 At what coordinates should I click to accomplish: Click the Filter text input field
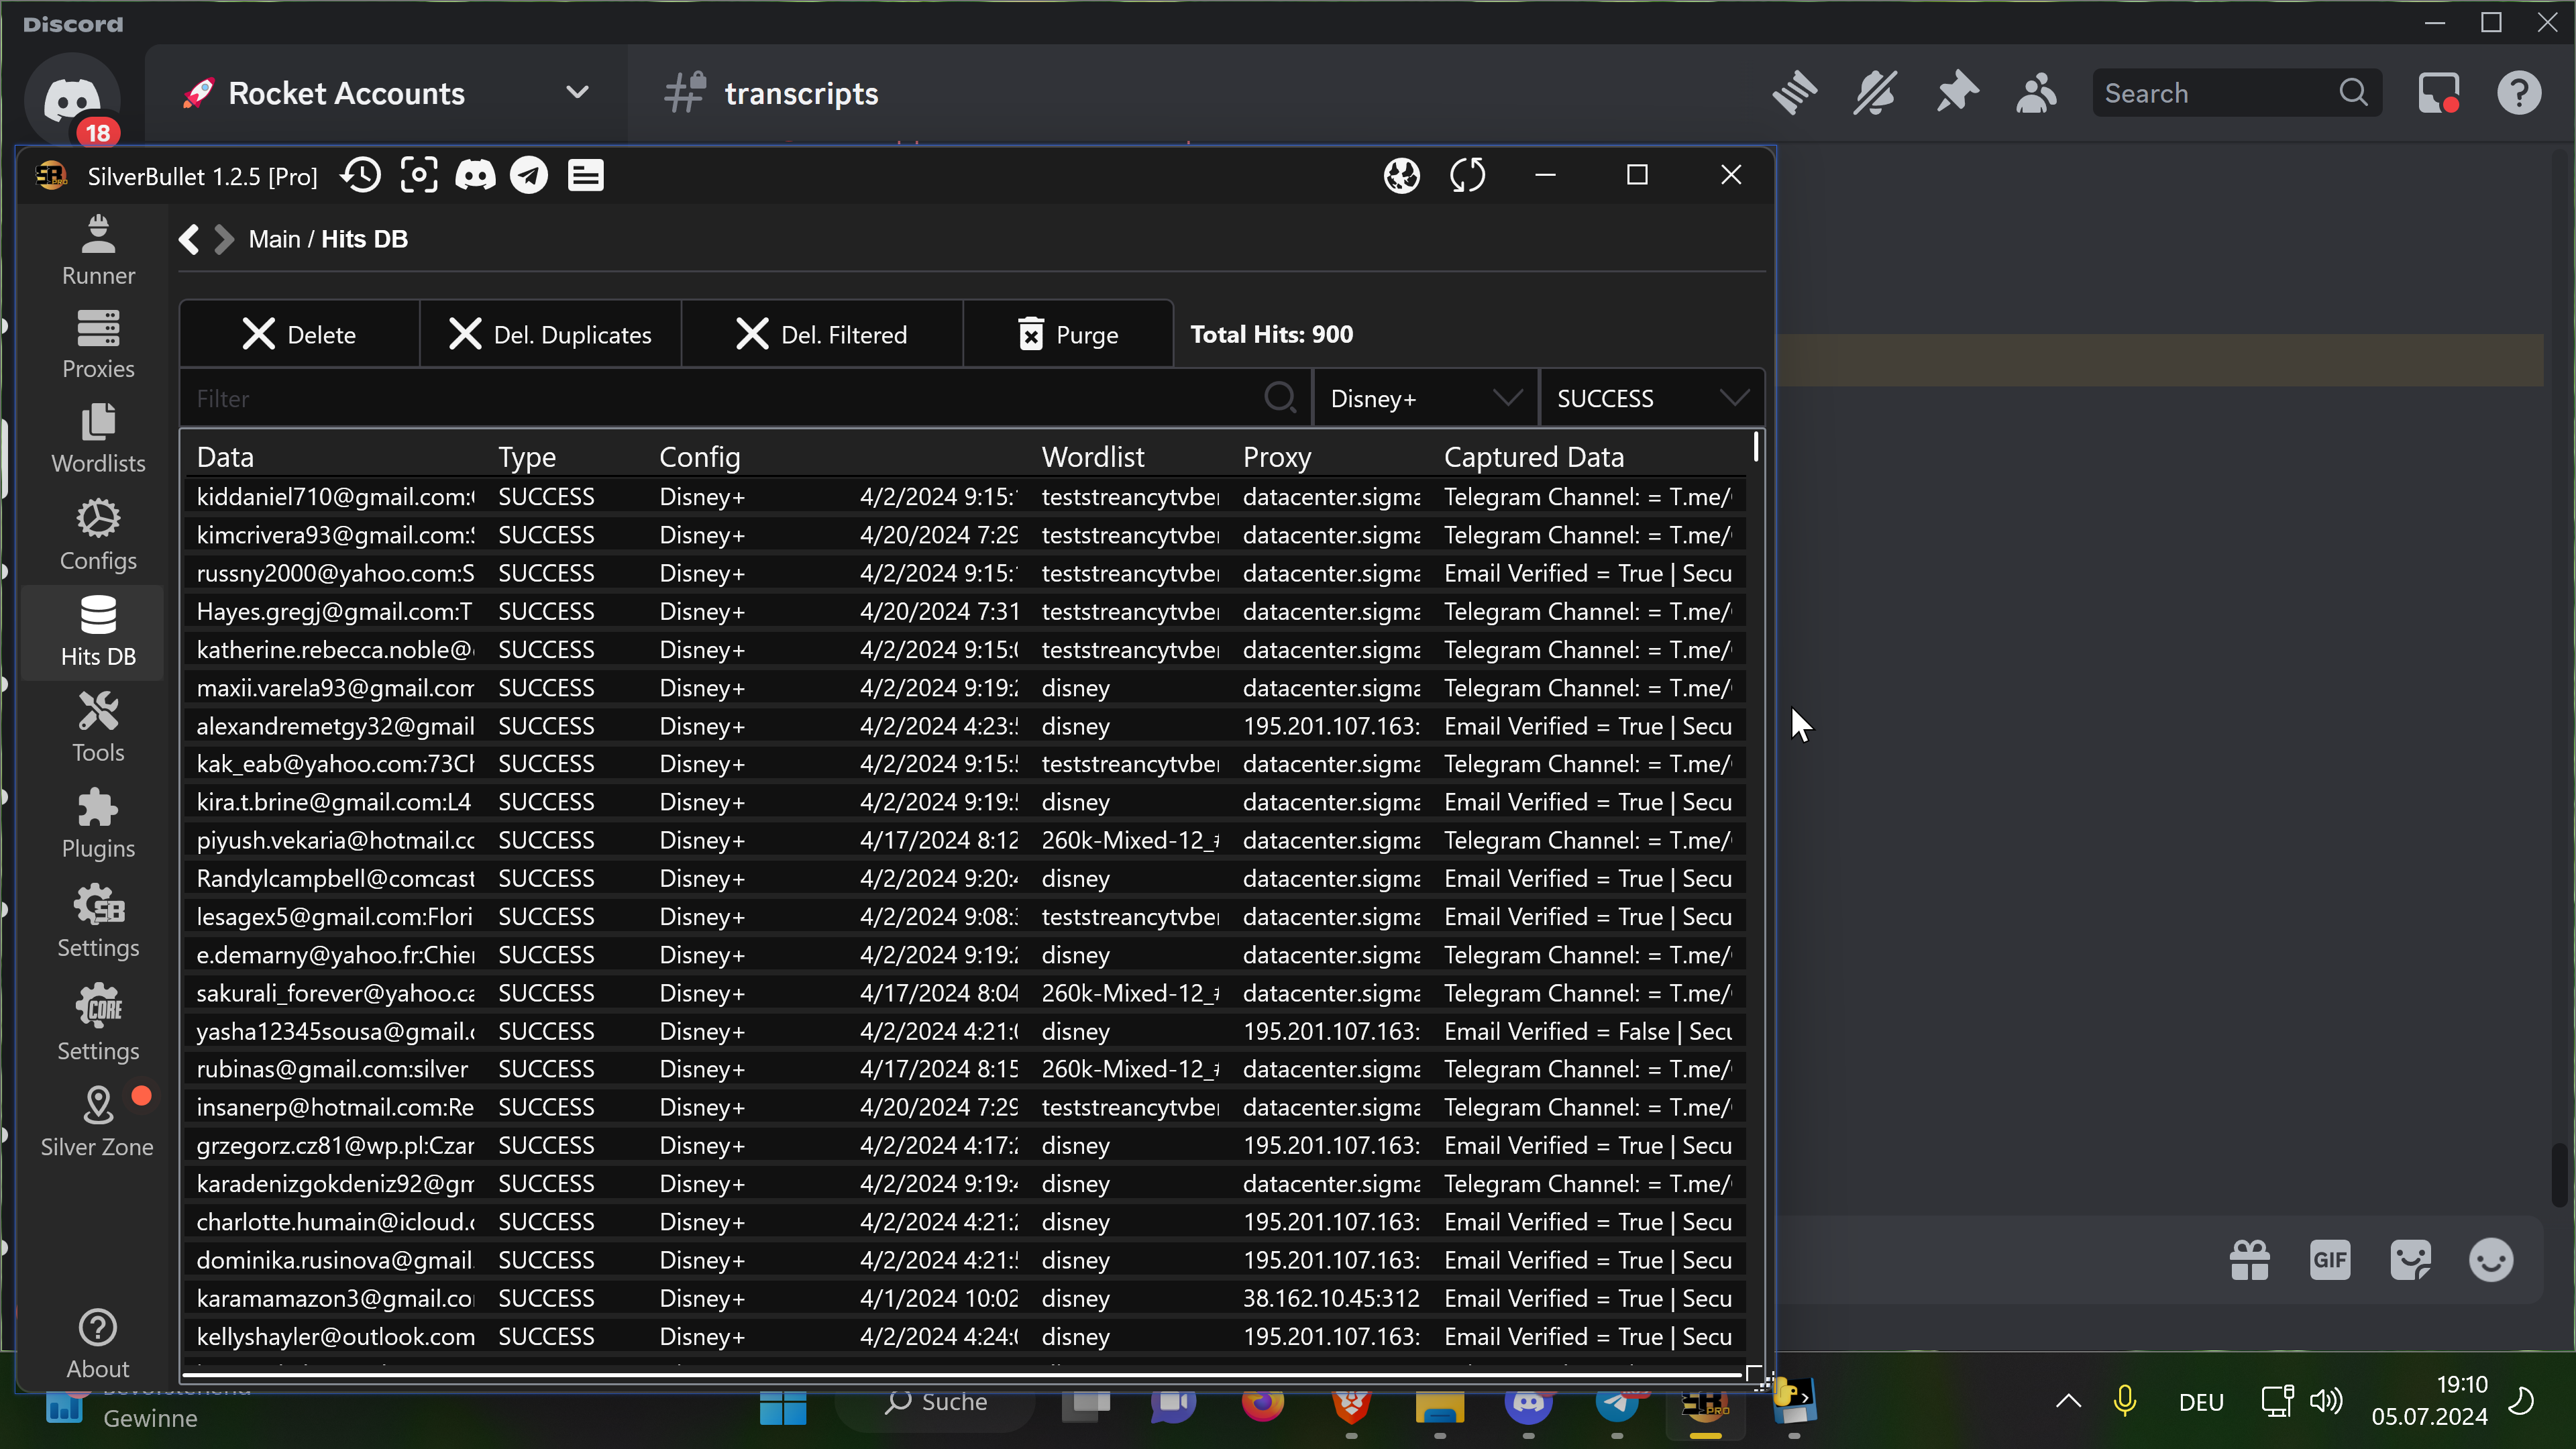coord(720,399)
